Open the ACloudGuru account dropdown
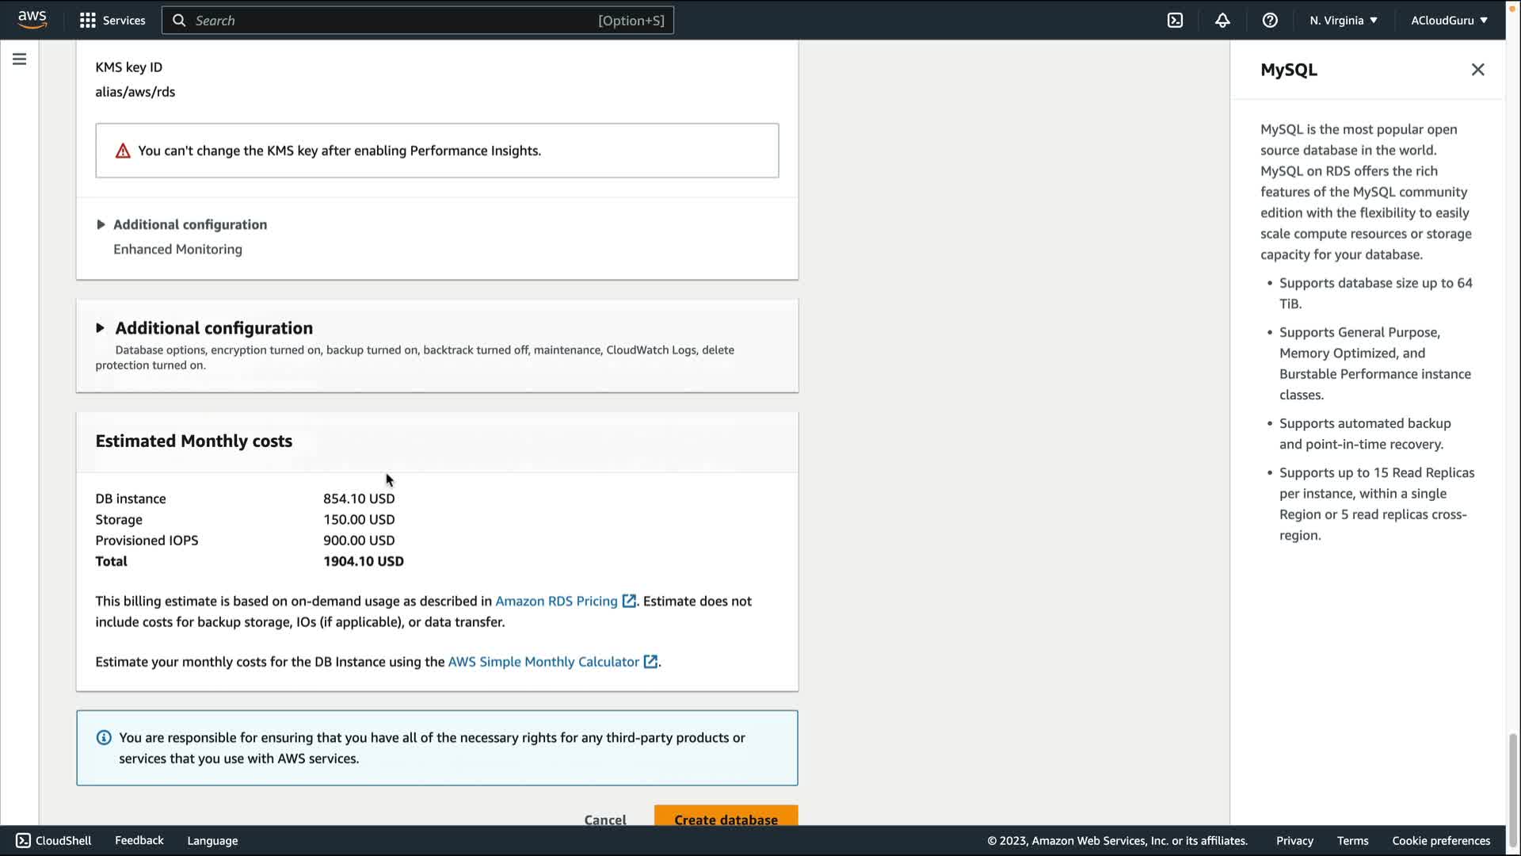Image resolution: width=1521 pixels, height=856 pixels. [x=1449, y=21]
